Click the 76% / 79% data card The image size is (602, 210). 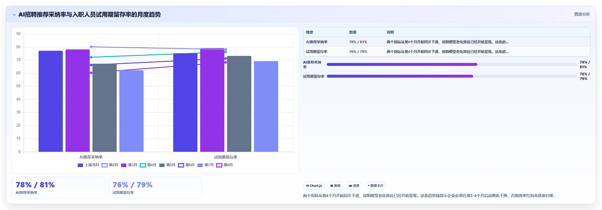tap(155, 188)
